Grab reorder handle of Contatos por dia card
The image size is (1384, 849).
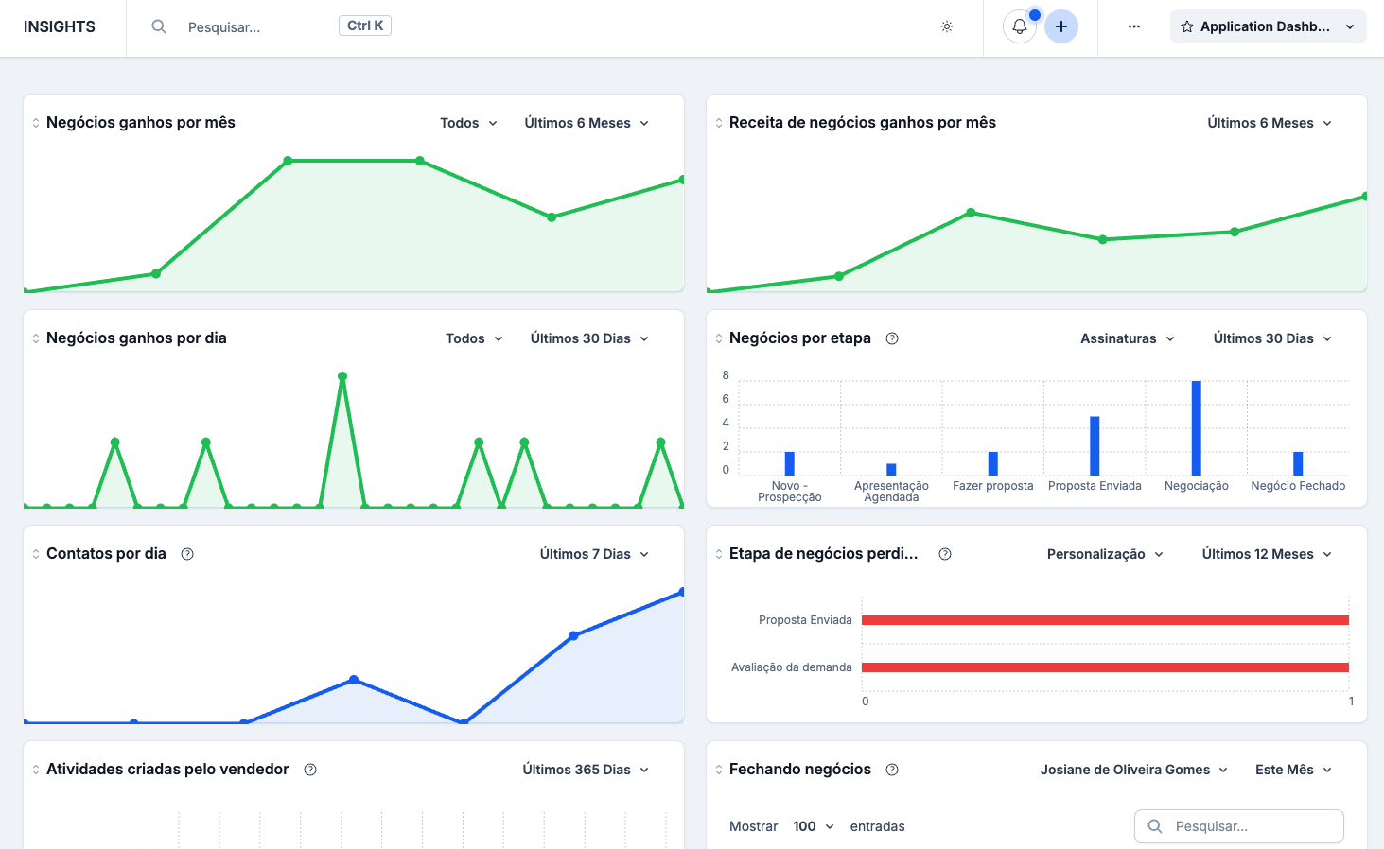click(x=36, y=554)
